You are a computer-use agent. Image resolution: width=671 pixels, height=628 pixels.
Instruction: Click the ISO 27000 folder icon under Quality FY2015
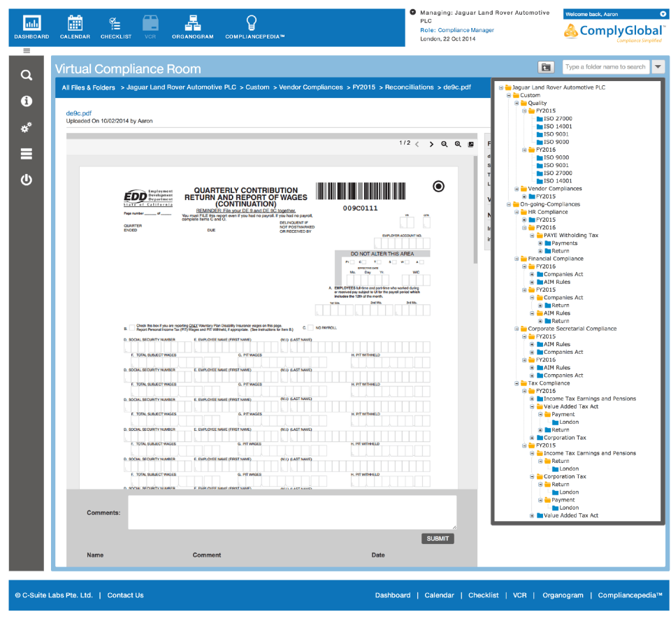pos(540,119)
